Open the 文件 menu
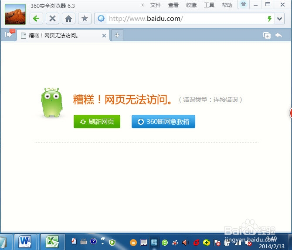 (156, 5)
